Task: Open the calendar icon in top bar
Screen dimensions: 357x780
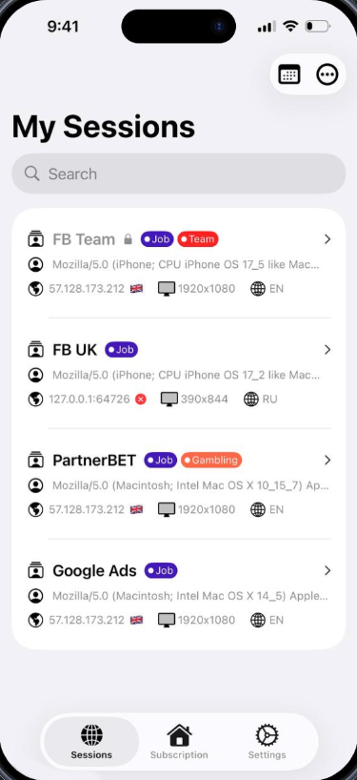Action: click(289, 74)
